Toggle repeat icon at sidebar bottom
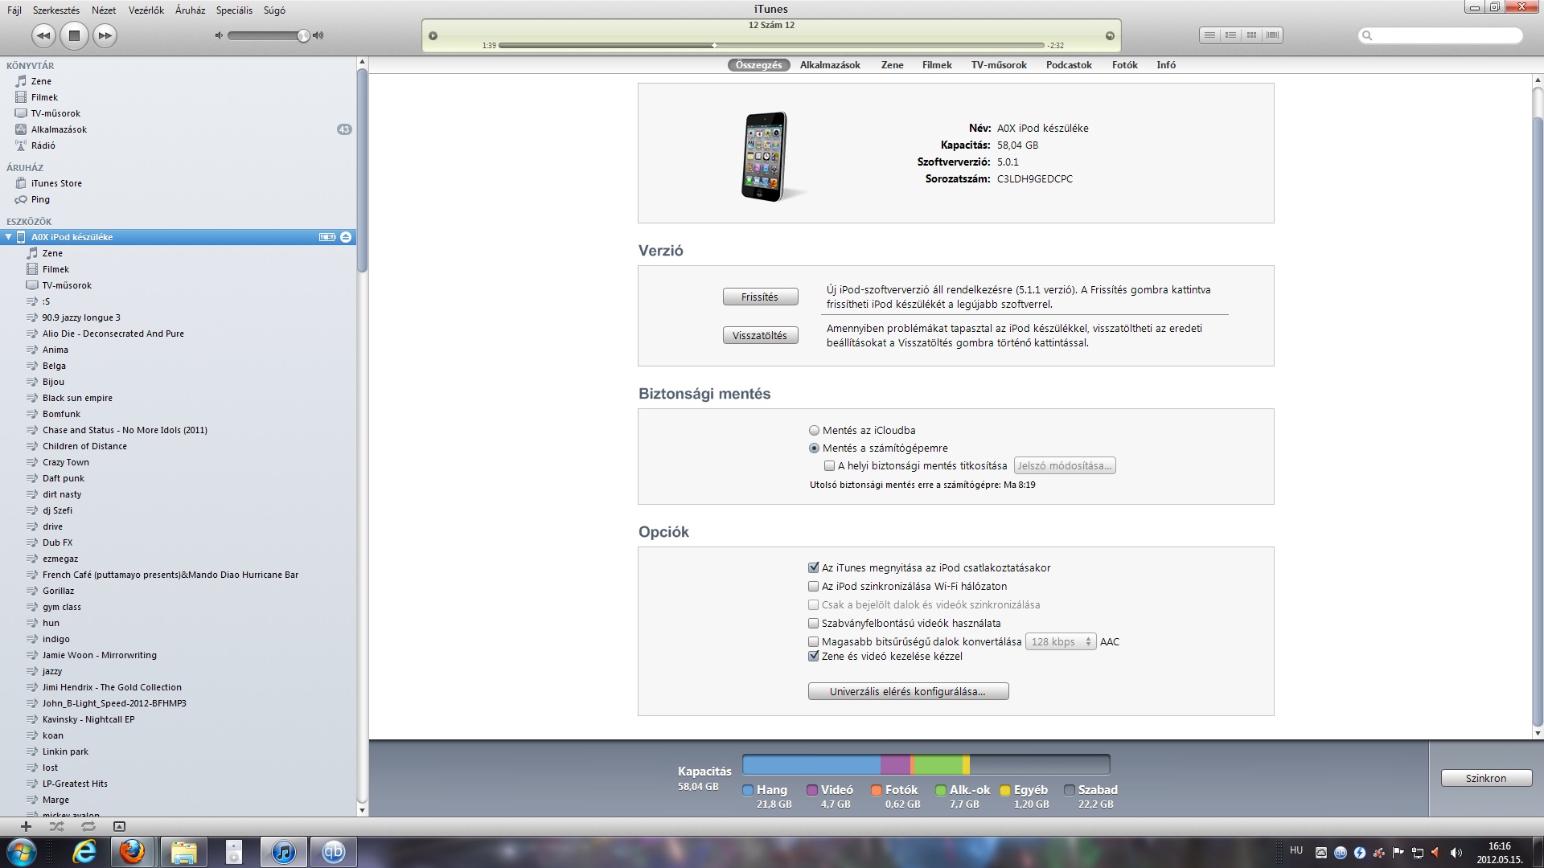This screenshot has width=1544, height=868. 88,826
